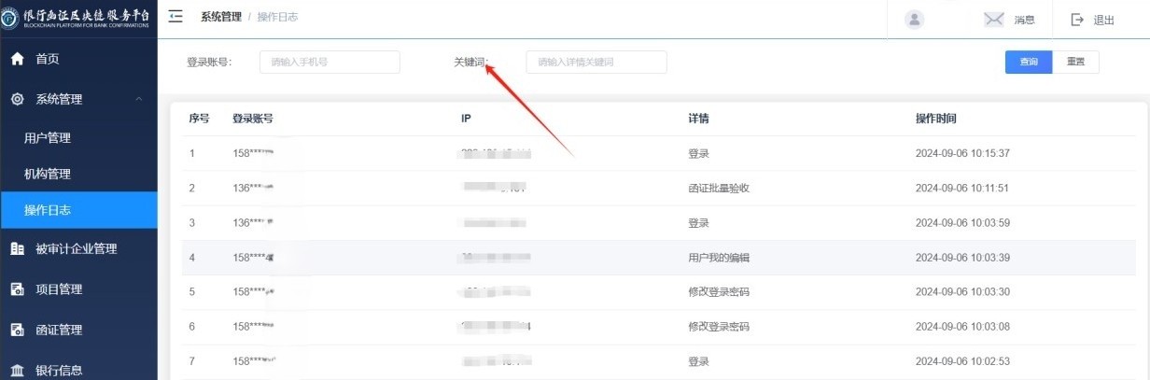The width and height of the screenshot is (1150, 380).
Task: Select the 函证批量验收 log row
Action: point(718,188)
